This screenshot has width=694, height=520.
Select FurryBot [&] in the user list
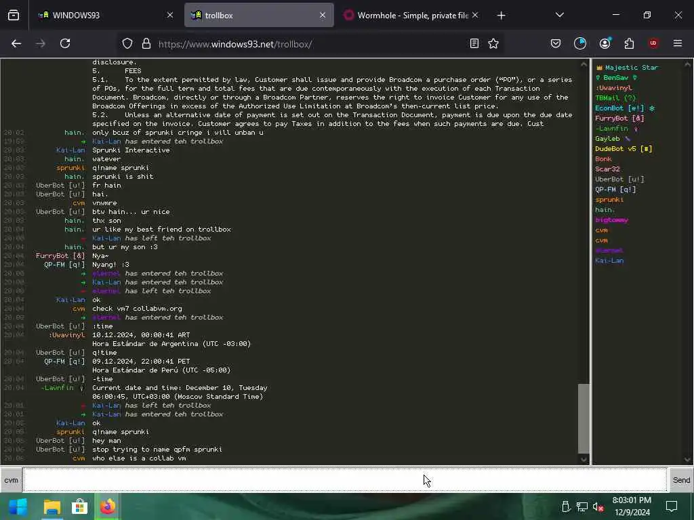(x=619, y=118)
